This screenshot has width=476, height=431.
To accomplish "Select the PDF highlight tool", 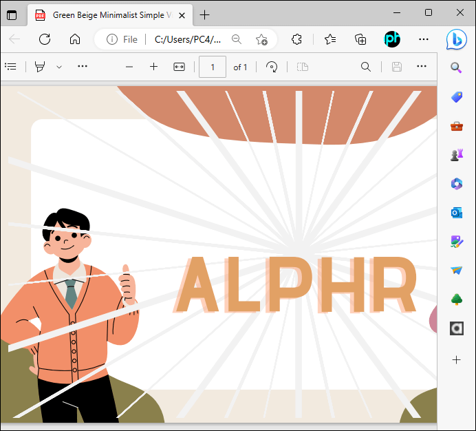I will coord(40,67).
